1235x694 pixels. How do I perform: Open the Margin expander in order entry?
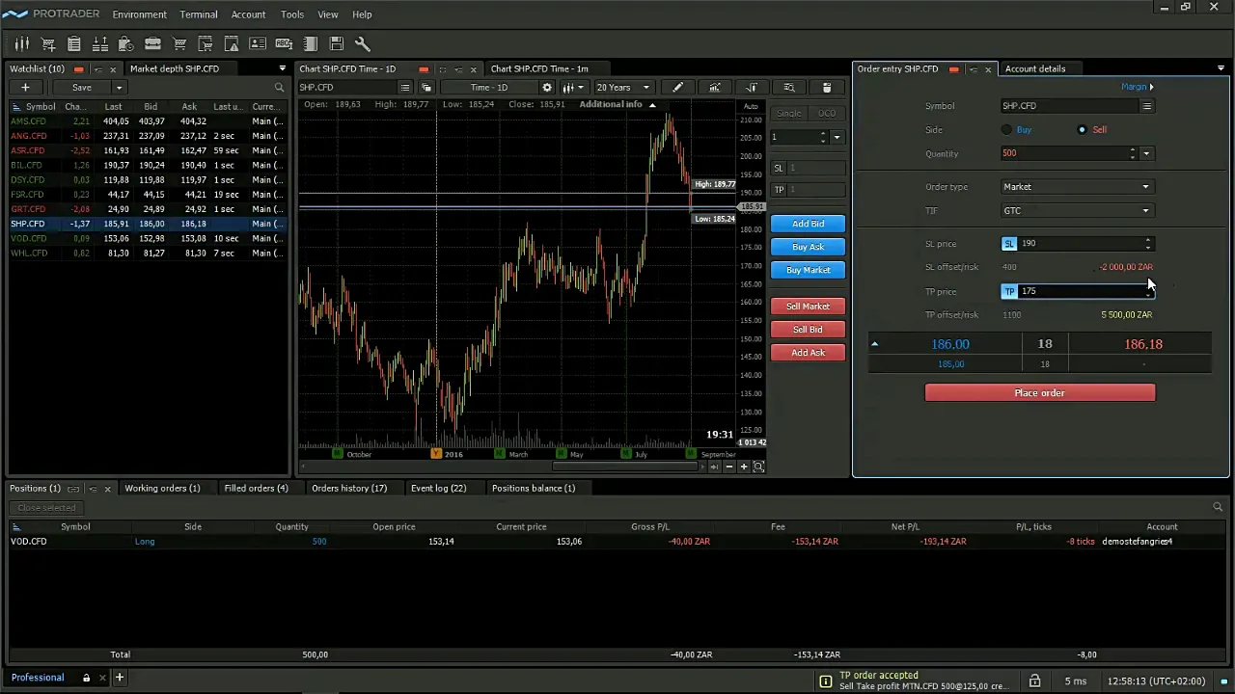(x=1138, y=87)
